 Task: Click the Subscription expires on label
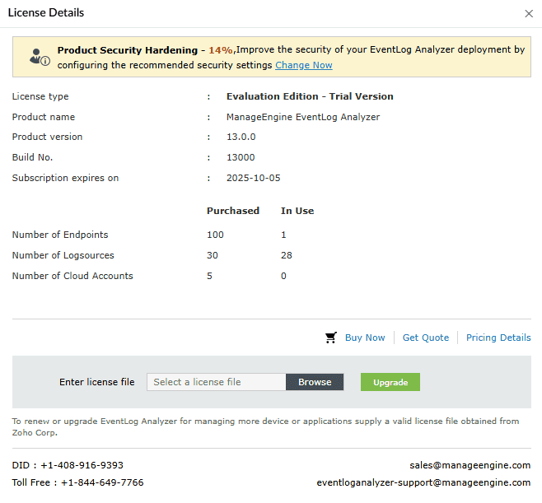tap(65, 178)
